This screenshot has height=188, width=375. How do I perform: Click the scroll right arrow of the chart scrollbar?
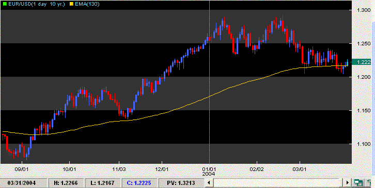(x=348, y=183)
